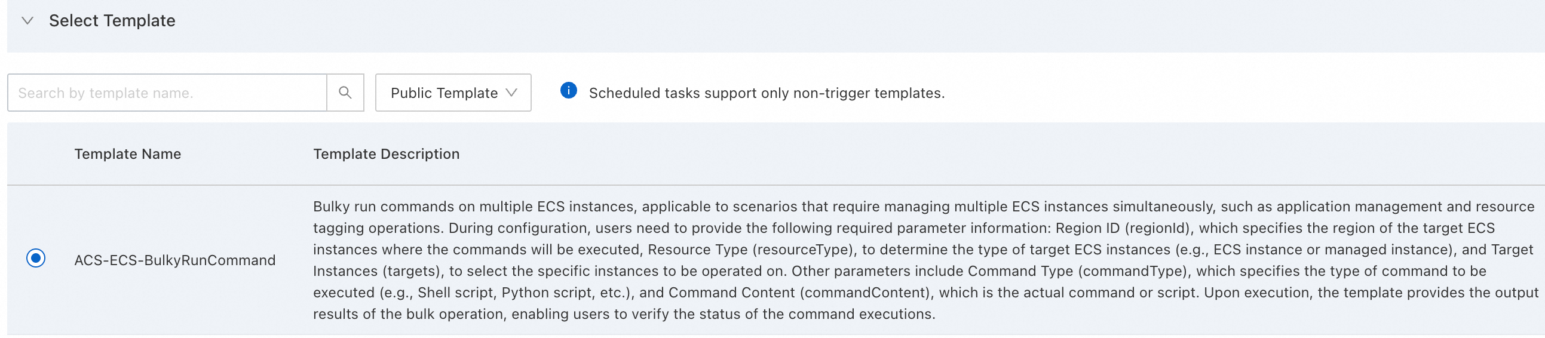Click the scheduled tasks notice text
The height and width of the screenshot is (338, 1545).
pos(766,93)
